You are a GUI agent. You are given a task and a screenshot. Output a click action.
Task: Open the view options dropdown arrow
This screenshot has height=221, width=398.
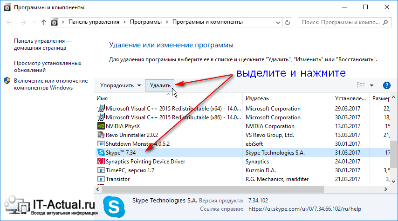pos(371,85)
